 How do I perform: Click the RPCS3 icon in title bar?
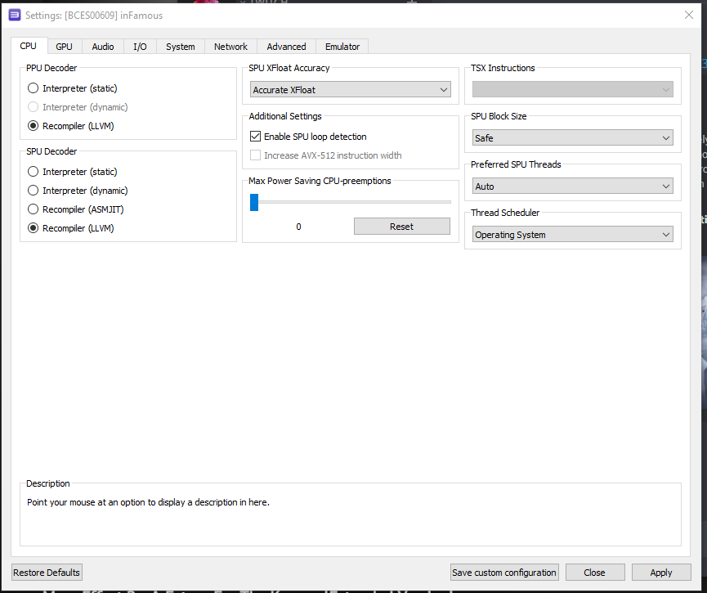[15, 16]
